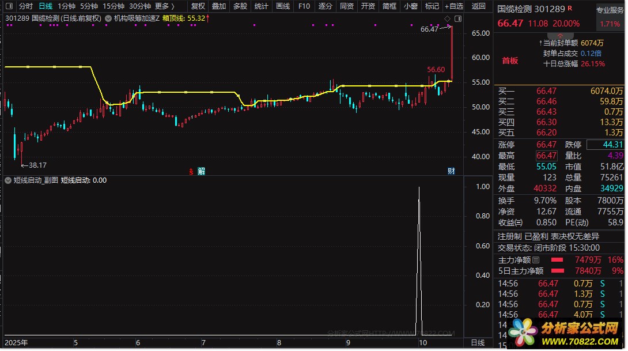Toggle the left sidebar panel icon
628x351 pixels.
[9, 6]
